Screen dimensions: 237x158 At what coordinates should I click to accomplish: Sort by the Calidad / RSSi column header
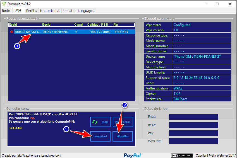click(x=98, y=25)
